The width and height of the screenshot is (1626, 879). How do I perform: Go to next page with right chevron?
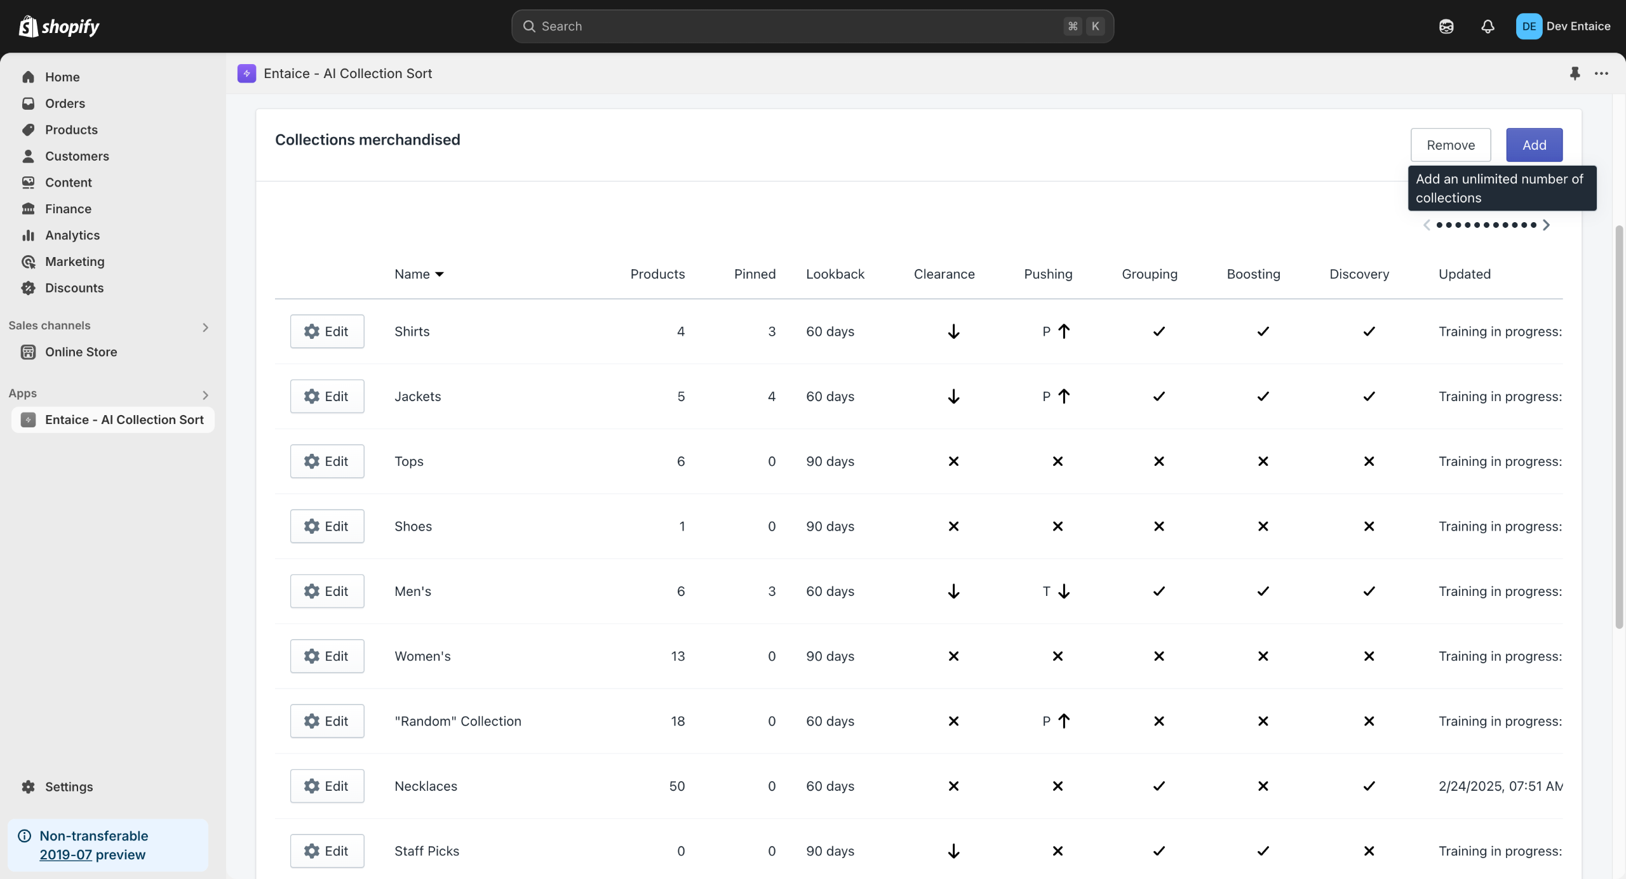(1546, 225)
